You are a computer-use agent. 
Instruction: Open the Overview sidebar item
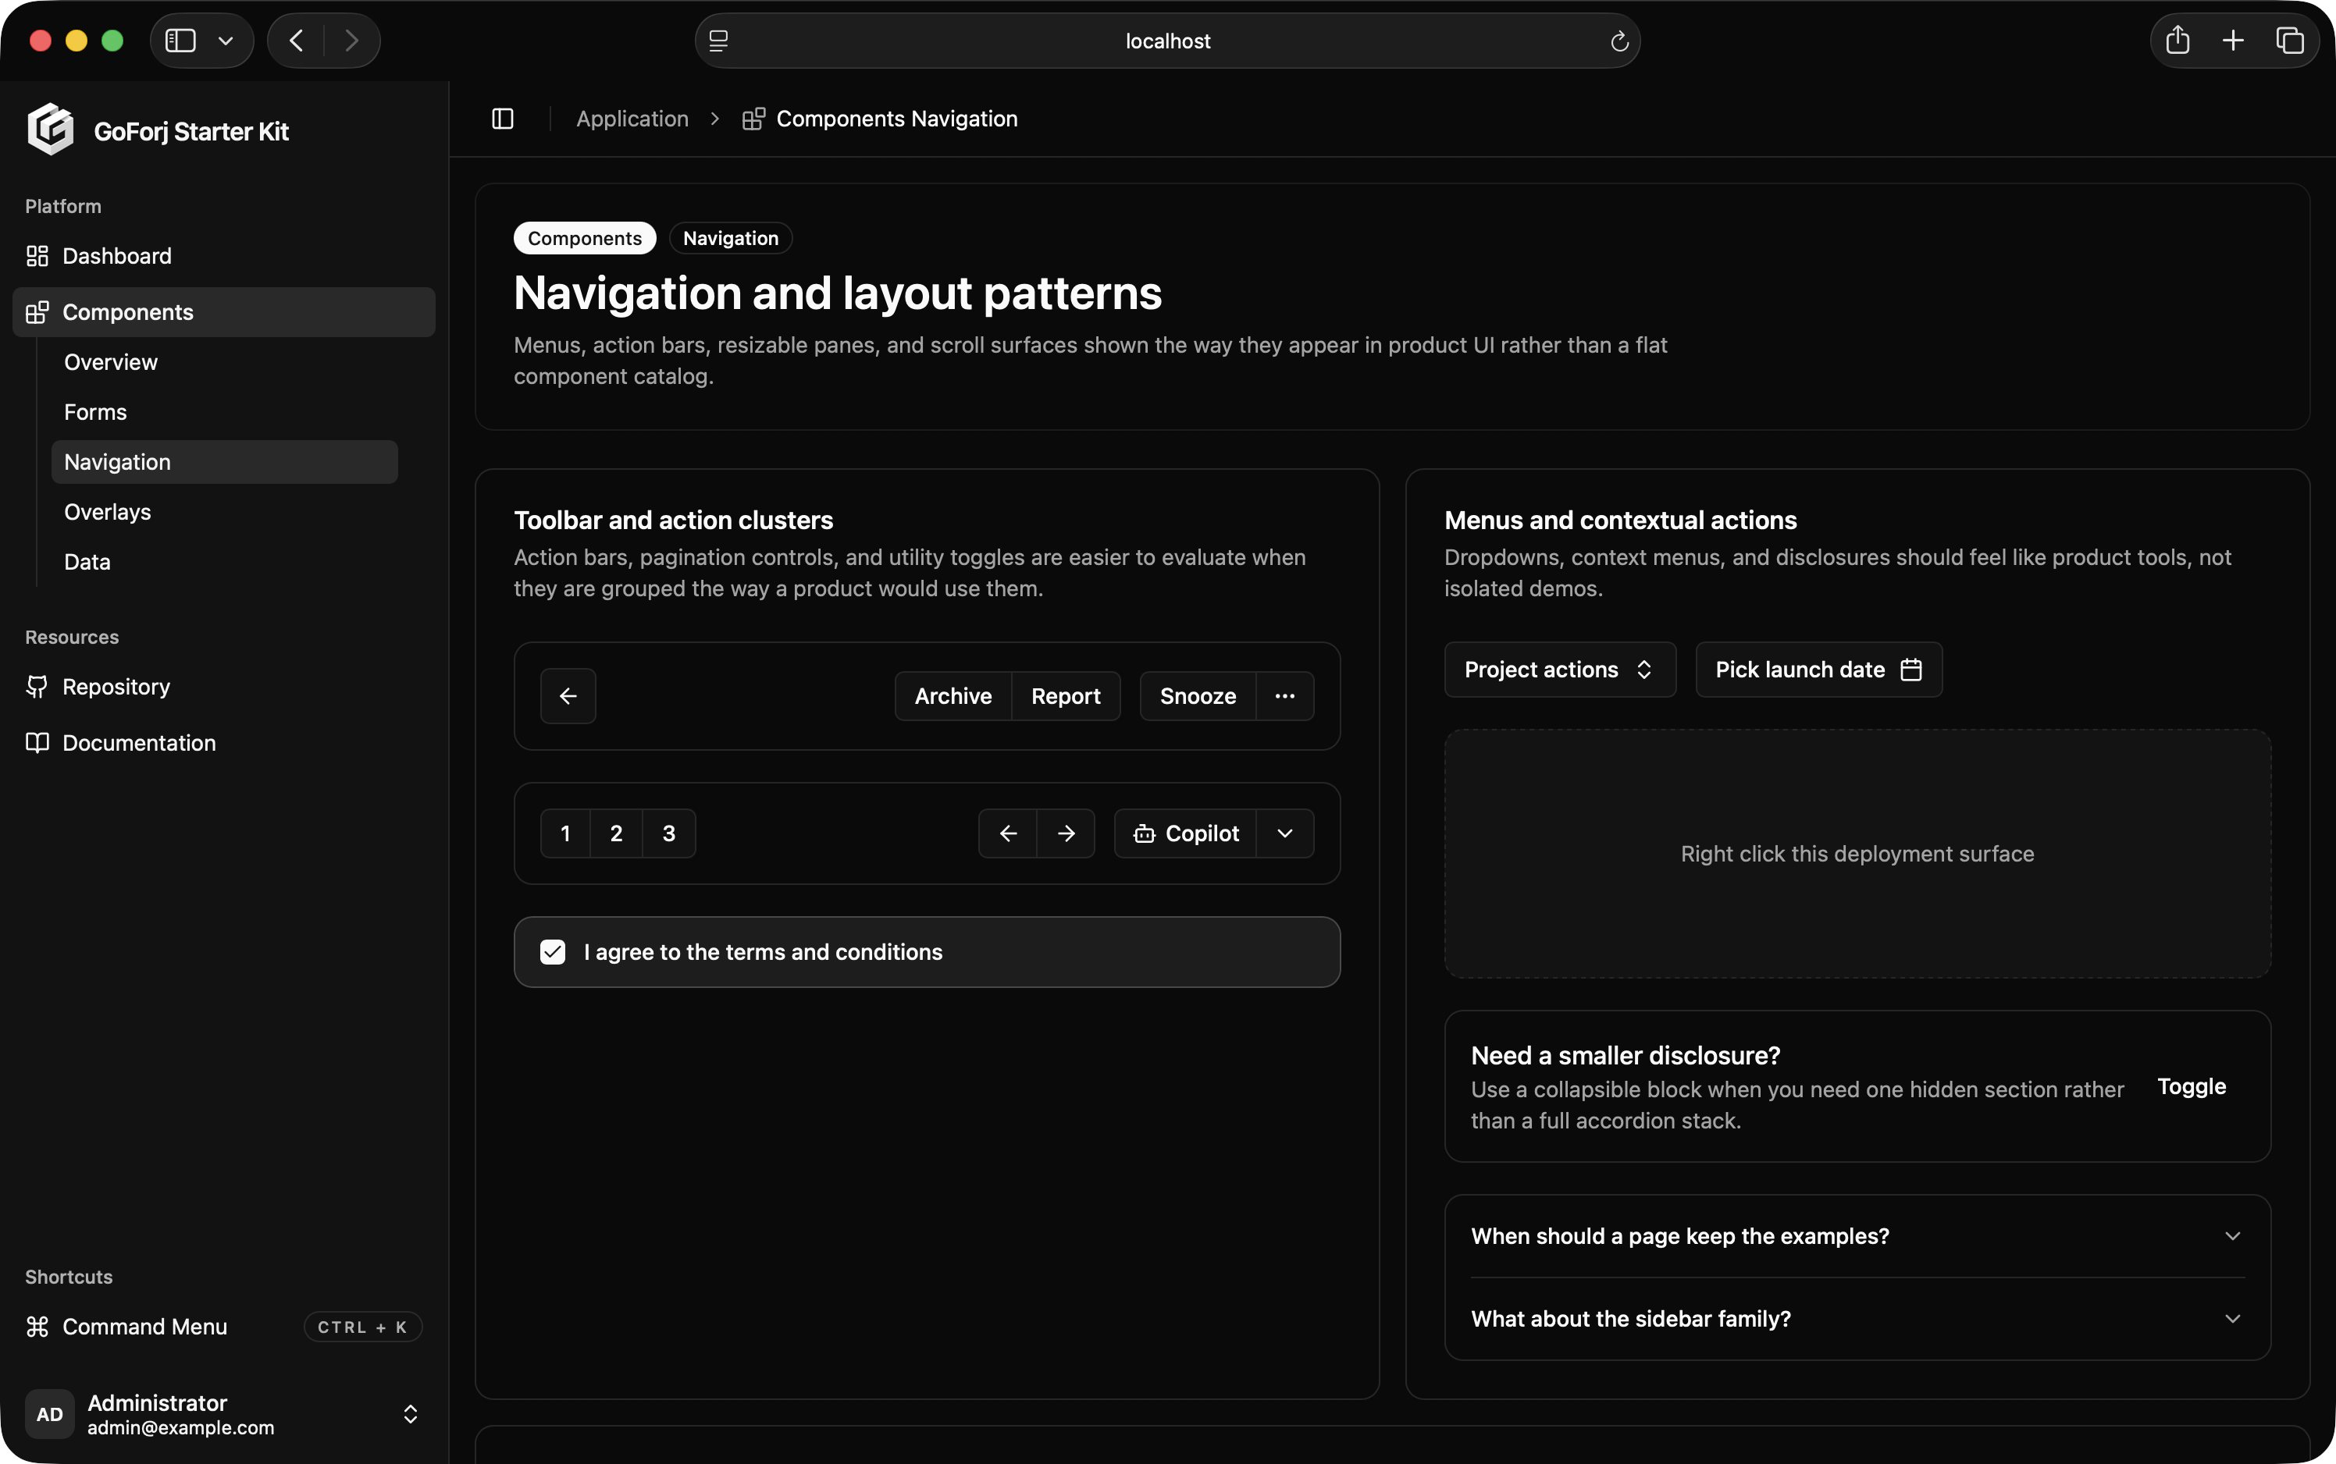click(225, 362)
